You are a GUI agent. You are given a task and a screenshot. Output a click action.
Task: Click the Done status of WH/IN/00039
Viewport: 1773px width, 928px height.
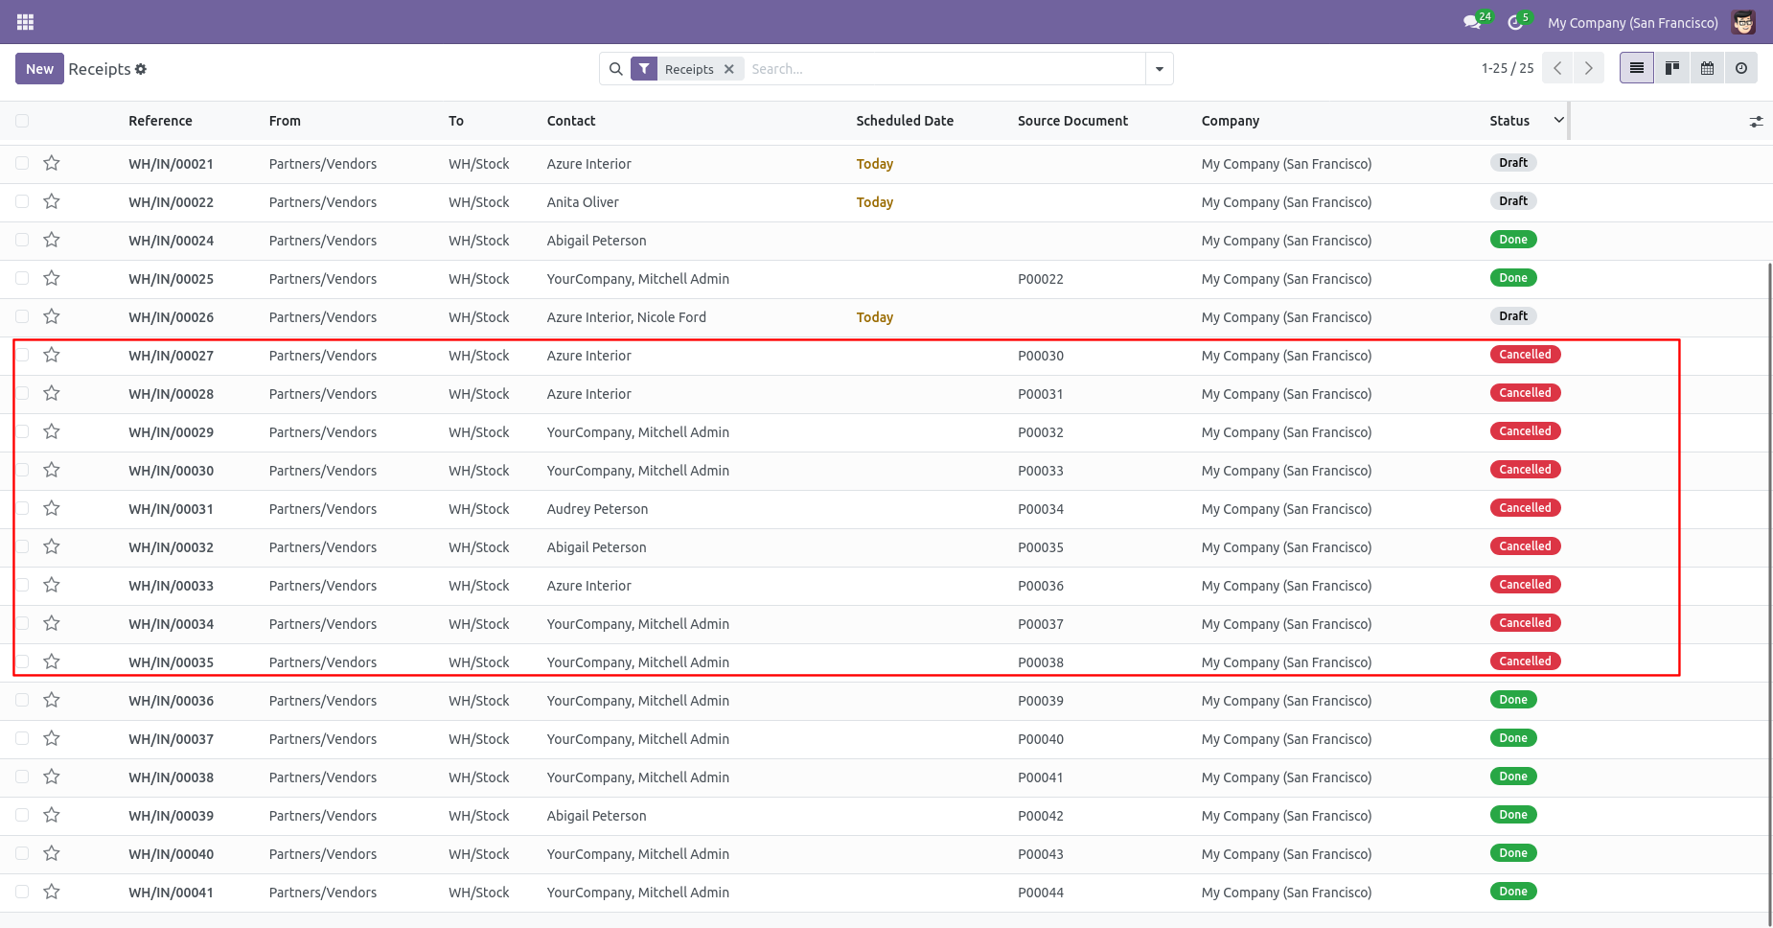click(x=1513, y=815)
